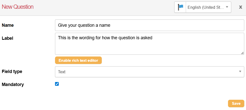
Task: Click the blue flag language icon
Action: [x=180, y=7]
